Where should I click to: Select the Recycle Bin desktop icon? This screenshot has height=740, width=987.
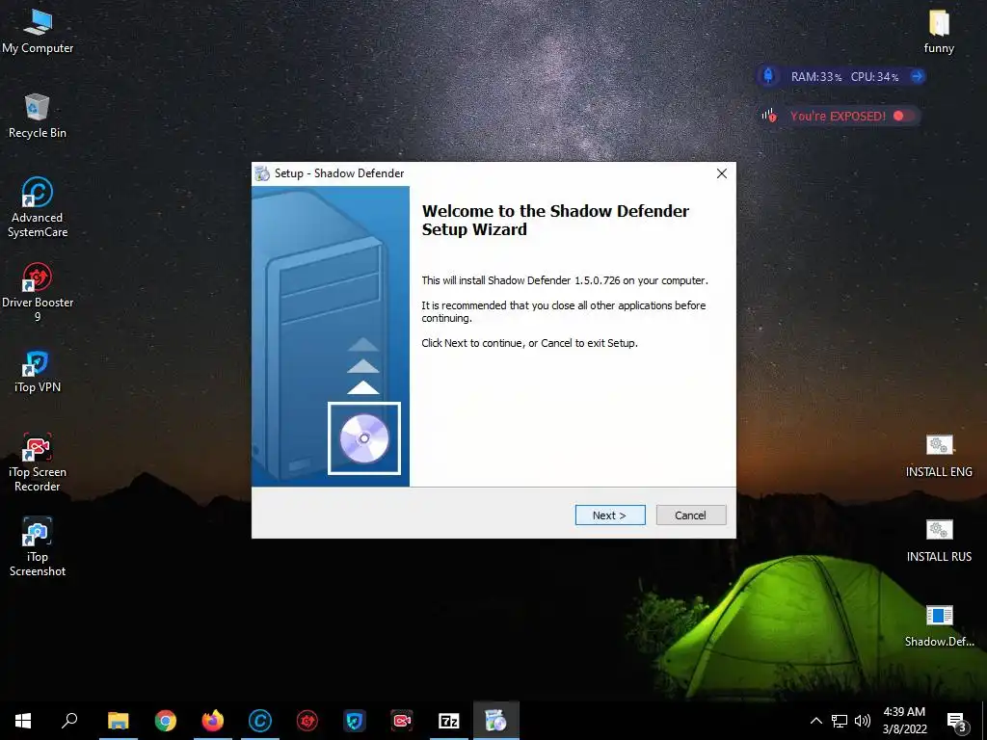click(38, 117)
